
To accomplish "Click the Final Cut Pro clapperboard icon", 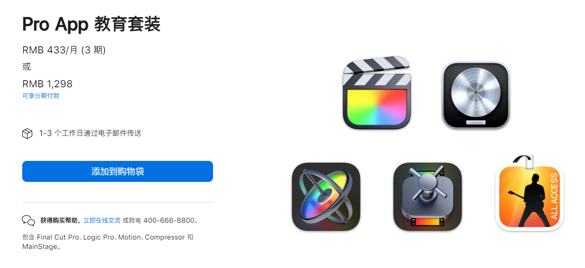I will coord(377,93).
